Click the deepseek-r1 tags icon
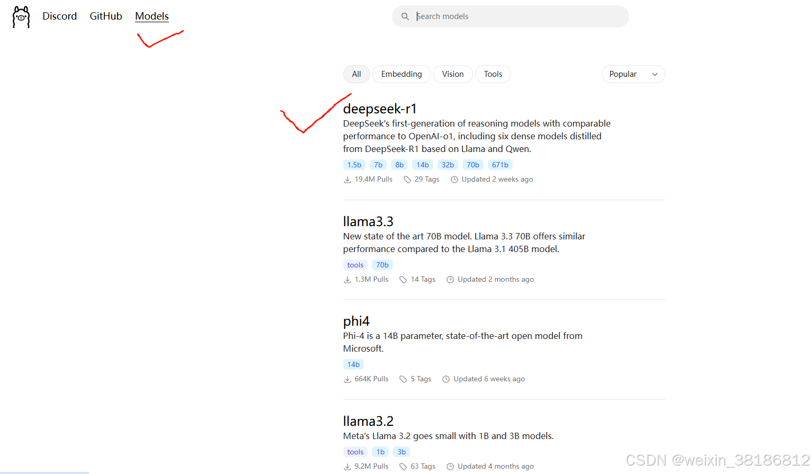The image size is (812, 474). coord(407,180)
